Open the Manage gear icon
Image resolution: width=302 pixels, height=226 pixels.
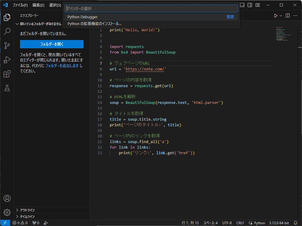coord(7,212)
